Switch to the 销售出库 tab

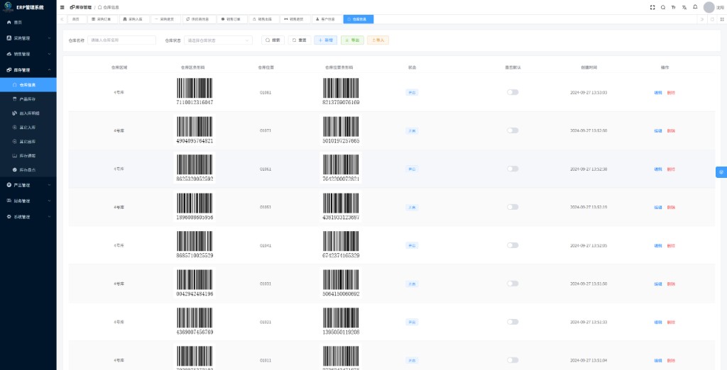[x=264, y=19]
